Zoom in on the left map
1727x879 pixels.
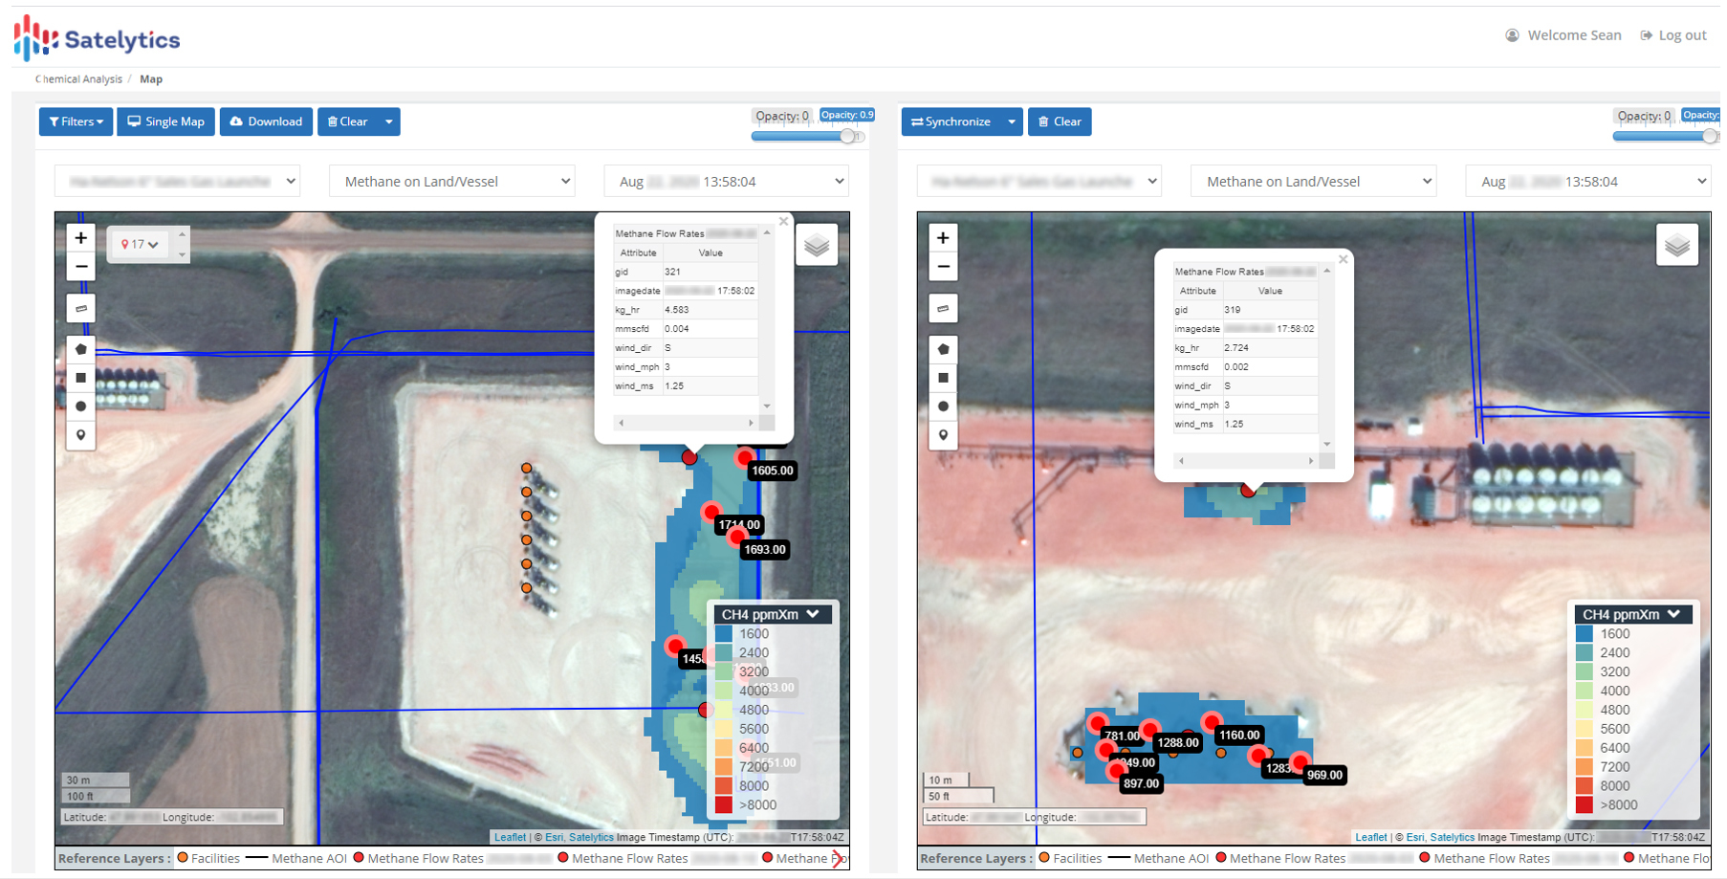click(x=81, y=238)
